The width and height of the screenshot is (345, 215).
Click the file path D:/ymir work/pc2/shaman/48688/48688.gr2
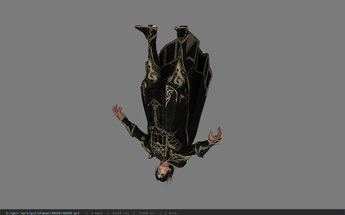coord(43,213)
